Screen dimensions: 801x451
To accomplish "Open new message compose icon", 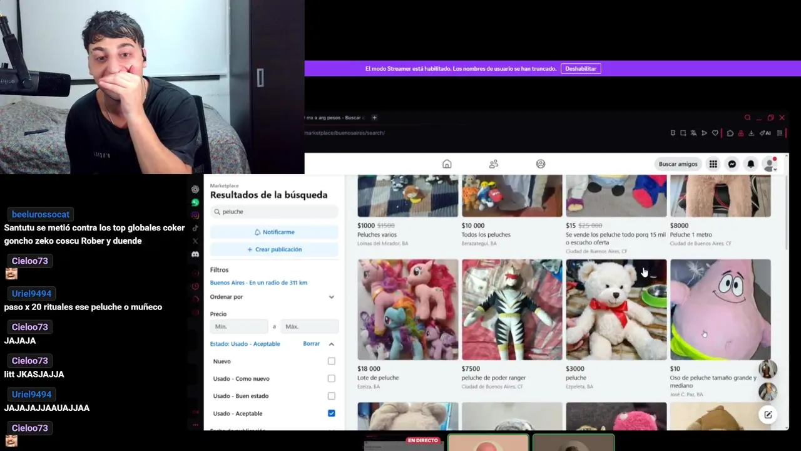I will (x=768, y=415).
